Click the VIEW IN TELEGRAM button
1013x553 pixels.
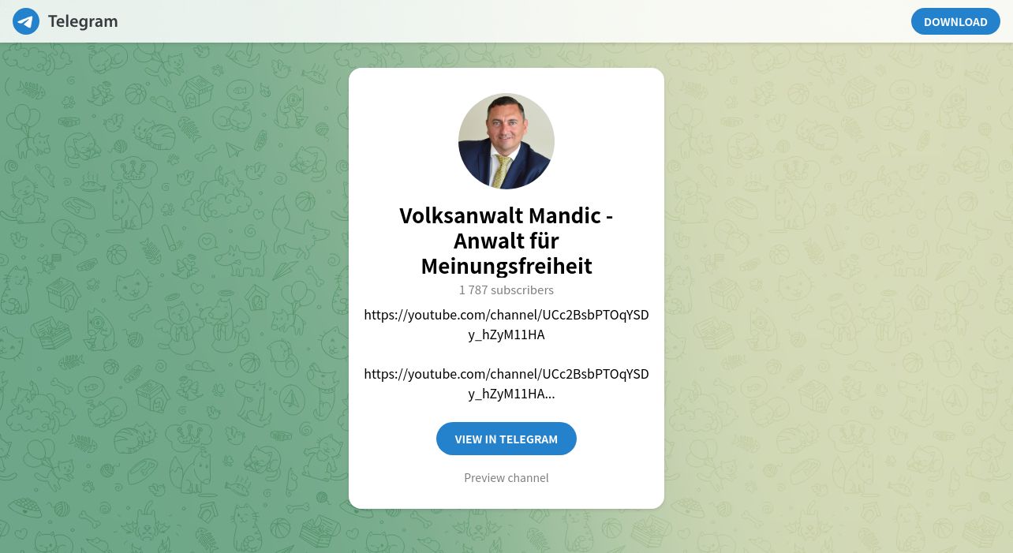(x=506, y=439)
